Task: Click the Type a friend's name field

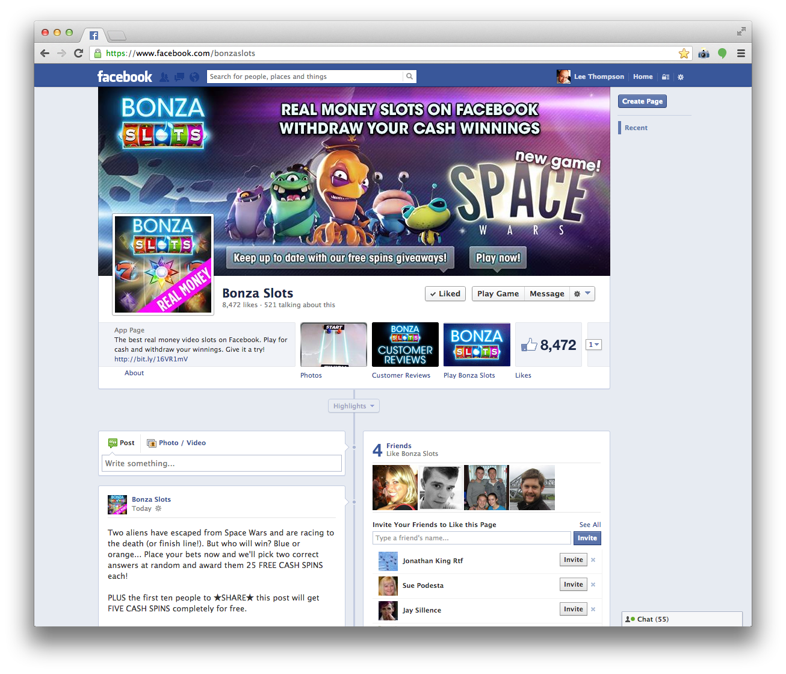Action: tap(472, 538)
